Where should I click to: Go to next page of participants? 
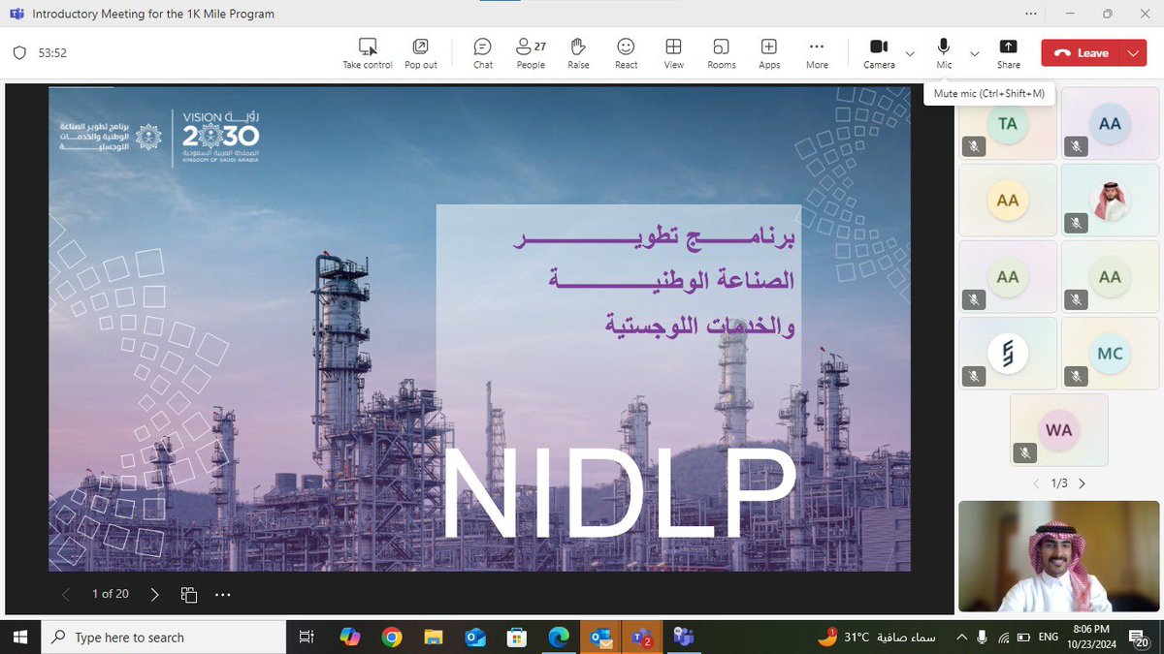click(x=1082, y=483)
